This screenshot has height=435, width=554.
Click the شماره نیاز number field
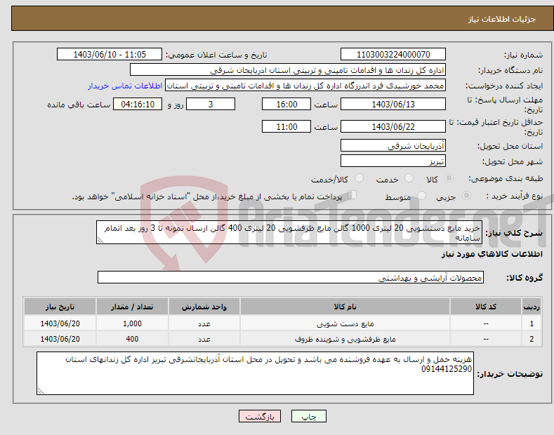pos(393,55)
